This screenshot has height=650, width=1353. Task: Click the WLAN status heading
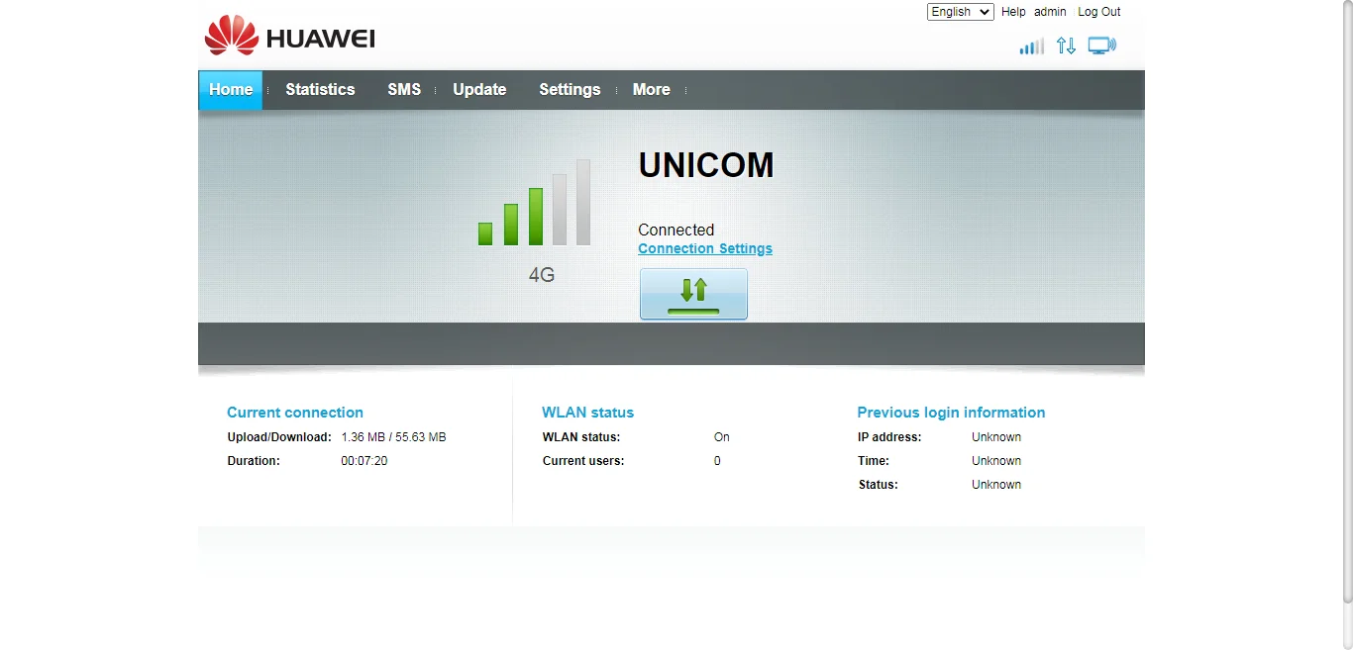point(587,413)
